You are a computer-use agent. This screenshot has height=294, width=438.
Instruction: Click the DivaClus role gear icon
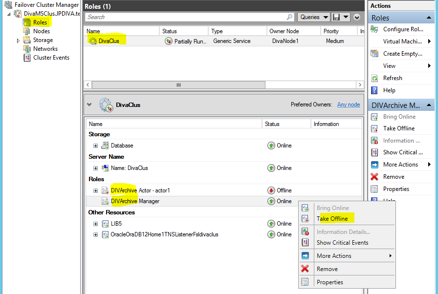[x=92, y=41]
